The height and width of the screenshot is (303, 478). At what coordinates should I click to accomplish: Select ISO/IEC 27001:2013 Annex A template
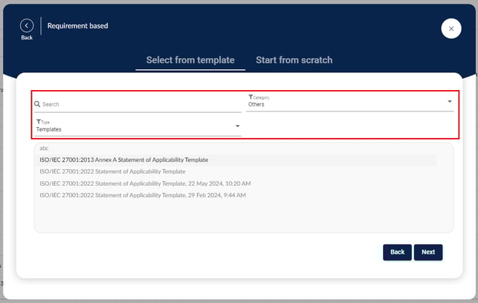tap(123, 160)
